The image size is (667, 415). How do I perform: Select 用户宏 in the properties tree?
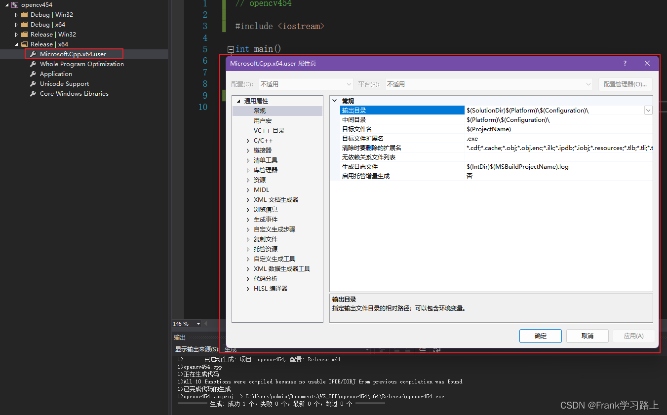click(x=263, y=121)
